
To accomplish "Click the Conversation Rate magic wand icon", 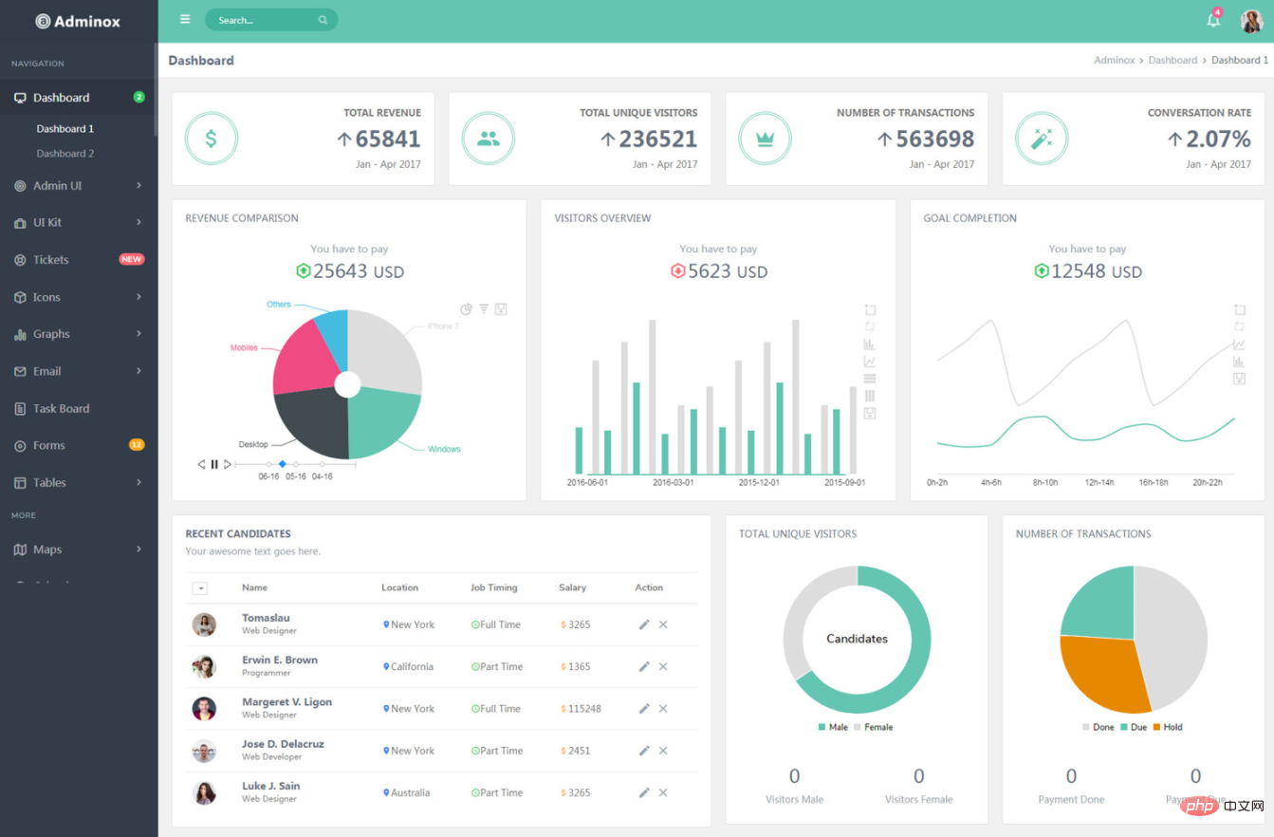I will [x=1042, y=139].
